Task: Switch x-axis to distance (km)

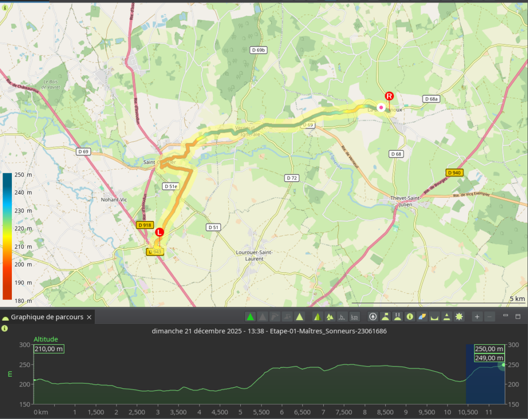Action: pyautogui.click(x=354, y=317)
